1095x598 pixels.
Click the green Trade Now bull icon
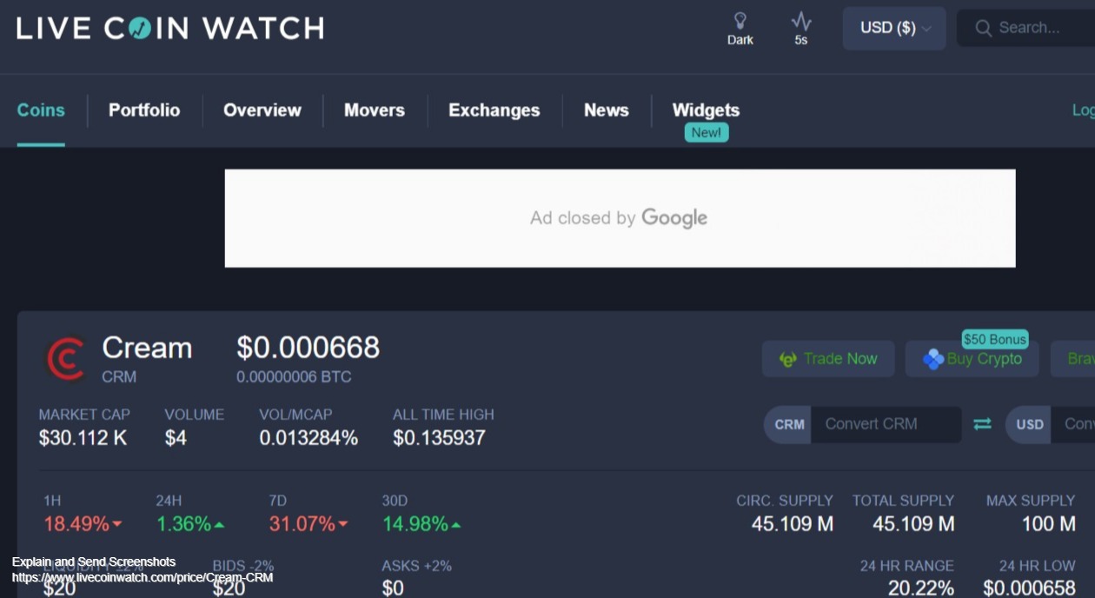click(788, 359)
